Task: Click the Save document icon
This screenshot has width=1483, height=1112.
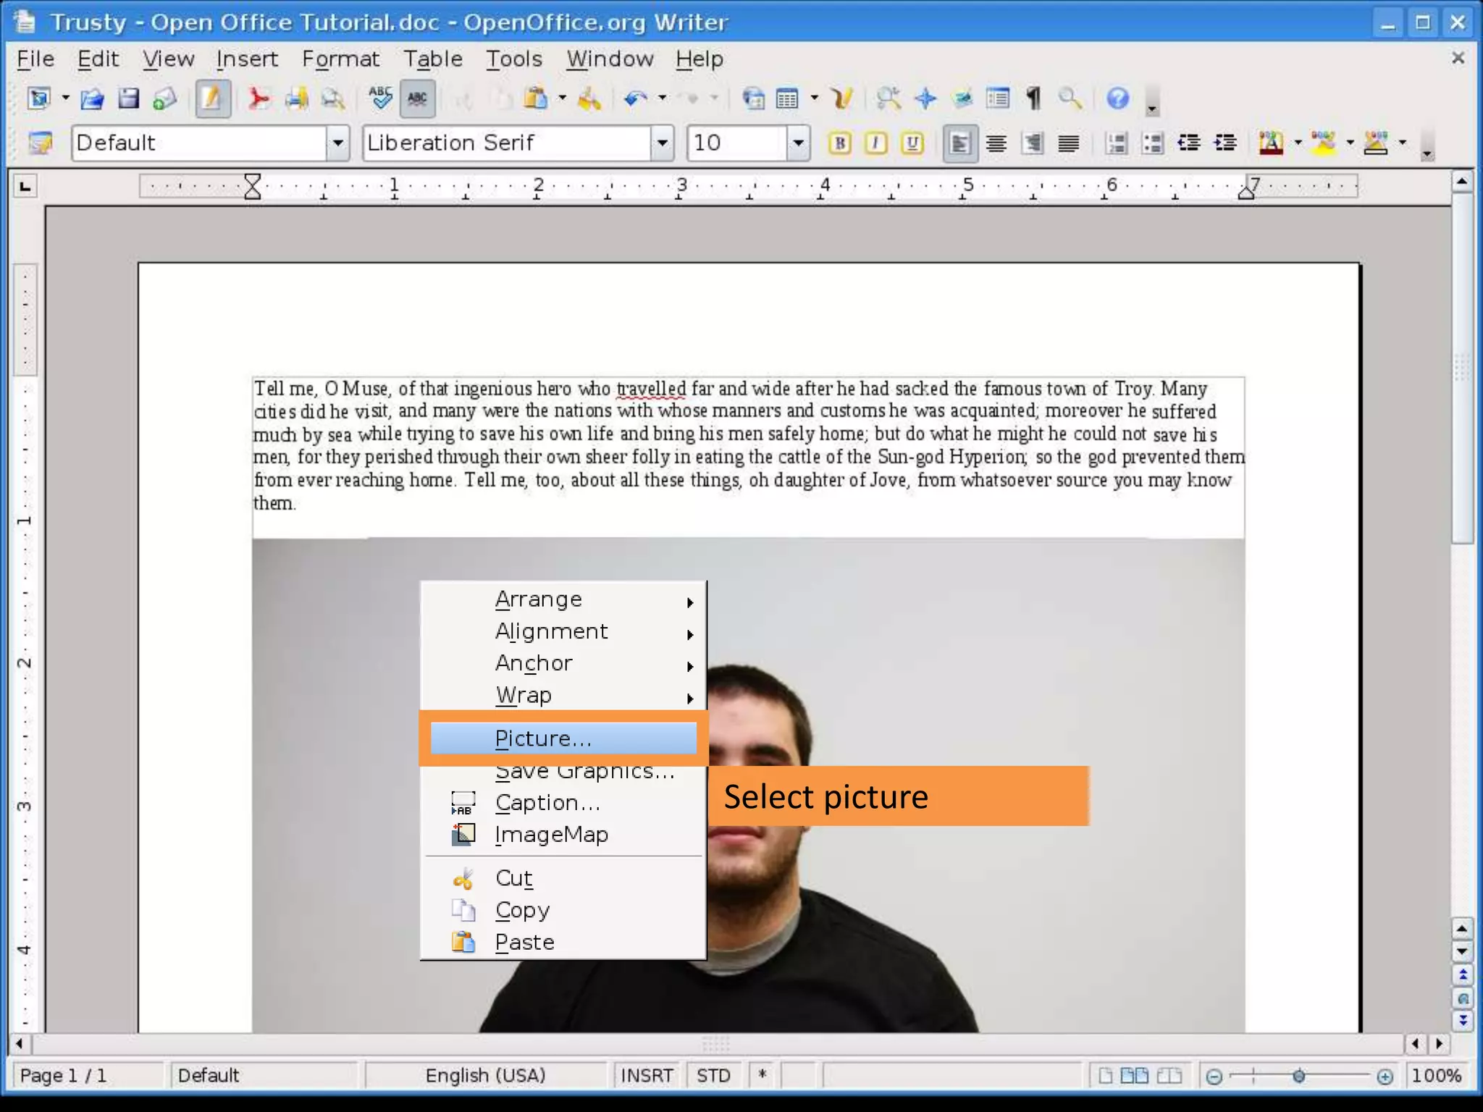Action: tap(128, 98)
